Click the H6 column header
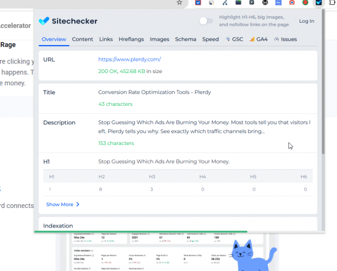 [304, 177]
